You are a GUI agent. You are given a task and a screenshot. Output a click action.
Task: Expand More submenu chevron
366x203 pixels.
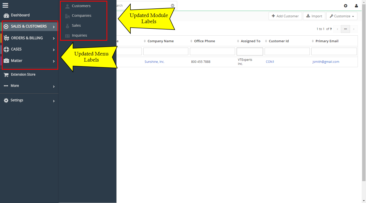tap(54, 87)
